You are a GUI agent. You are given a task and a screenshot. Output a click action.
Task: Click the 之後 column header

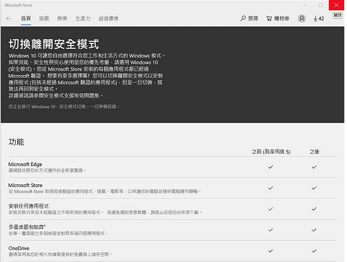pos(314,152)
